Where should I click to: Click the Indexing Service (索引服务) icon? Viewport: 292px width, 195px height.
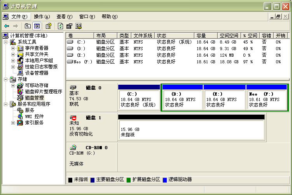[x=20, y=123]
